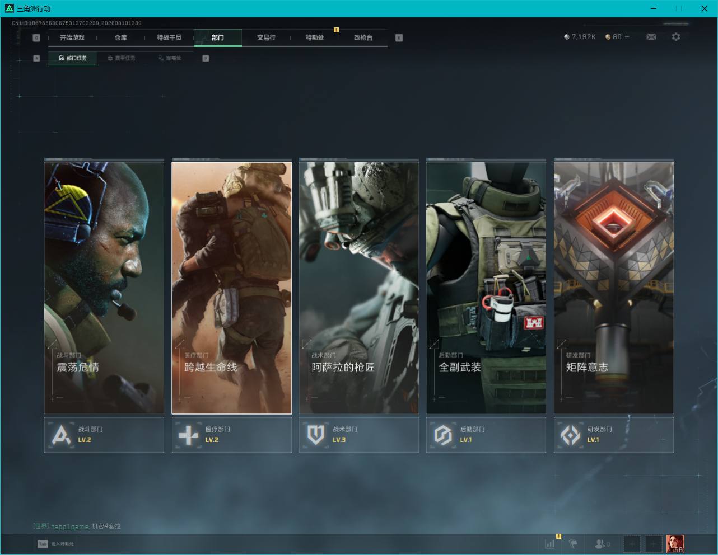Click the D key next sub-tab icon
Image resolution: width=718 pixels, height=555 pixels.
tap(206, 58)
